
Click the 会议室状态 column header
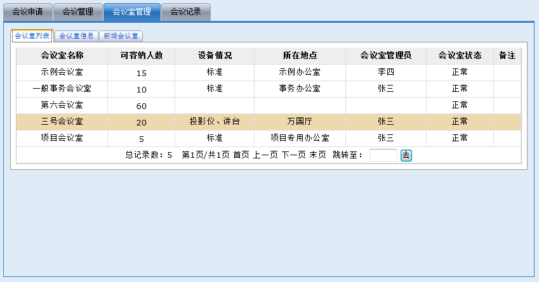[460, 56]
